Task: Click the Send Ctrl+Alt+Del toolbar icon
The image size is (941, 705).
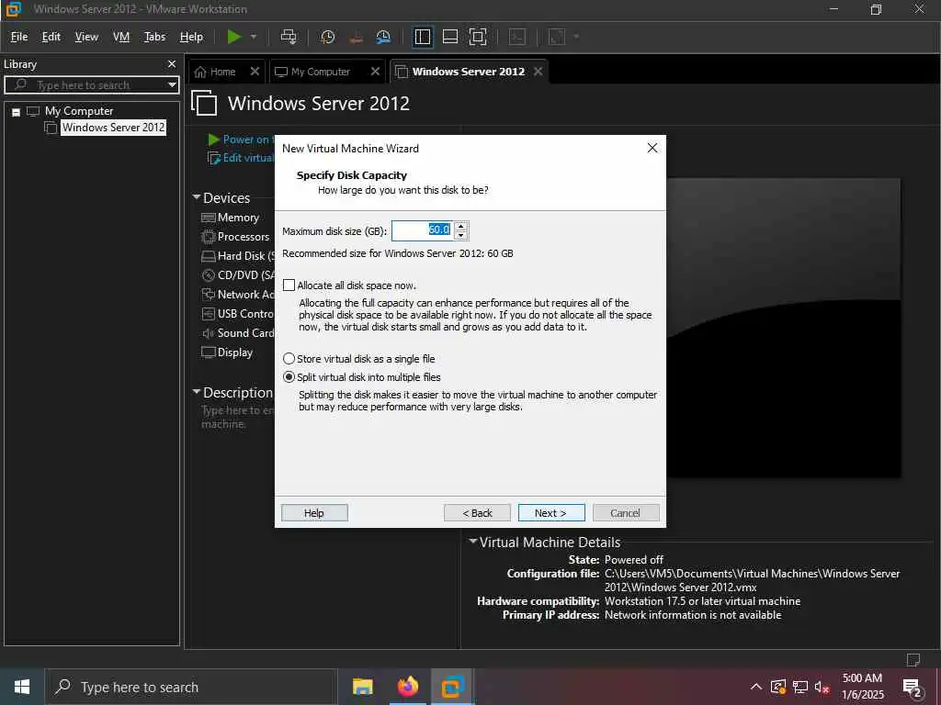Action: pos(289,37)
